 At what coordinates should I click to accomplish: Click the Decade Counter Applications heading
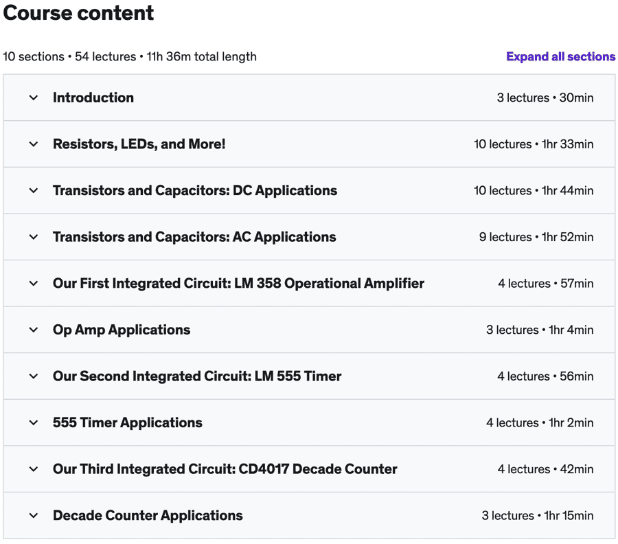(x=148, y=515)
